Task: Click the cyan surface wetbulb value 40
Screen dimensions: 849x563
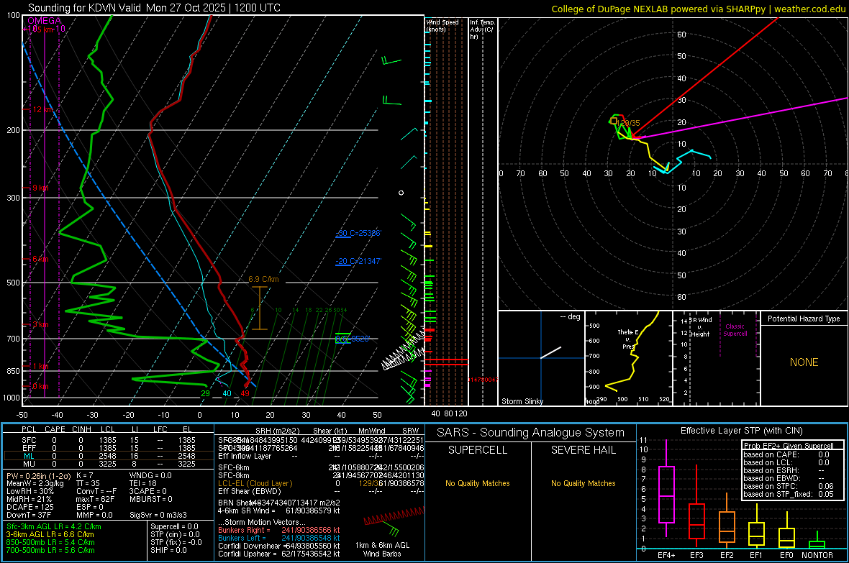Action: (227, 393)
